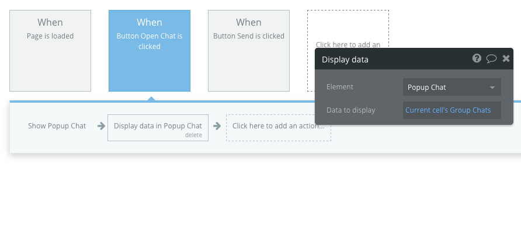Select the Show Popup Chat action
The width and height of the screenshot is (521, 248).
57,126
